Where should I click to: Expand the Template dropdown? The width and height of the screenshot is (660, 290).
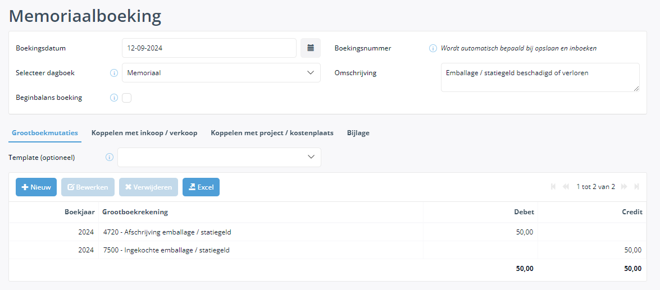(219, 157)
